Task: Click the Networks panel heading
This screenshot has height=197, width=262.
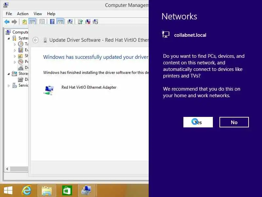Action: 179,16
